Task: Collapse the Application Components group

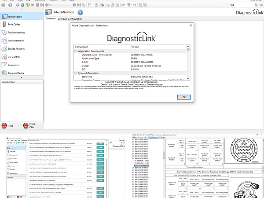Action: coord(76,51)
